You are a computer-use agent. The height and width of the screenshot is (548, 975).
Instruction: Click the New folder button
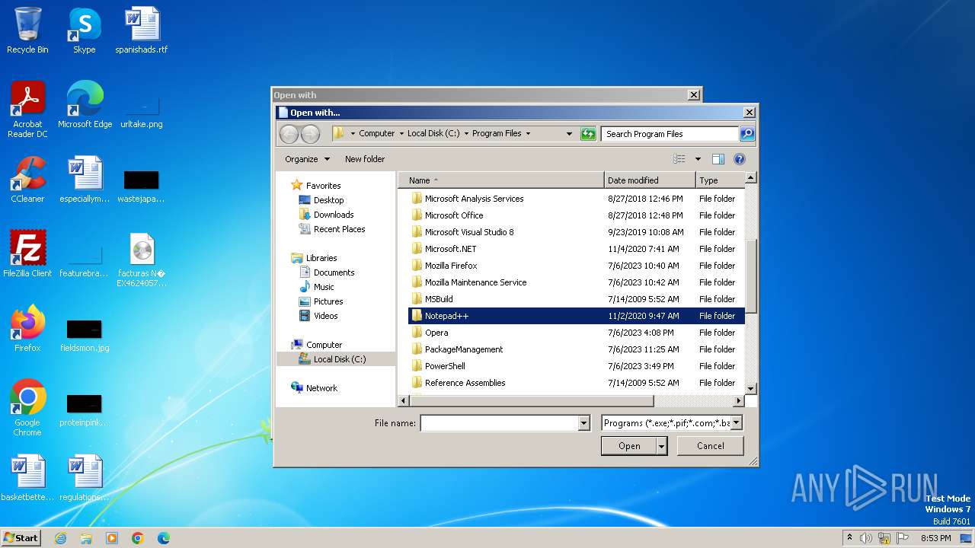[x=365, y=159]
